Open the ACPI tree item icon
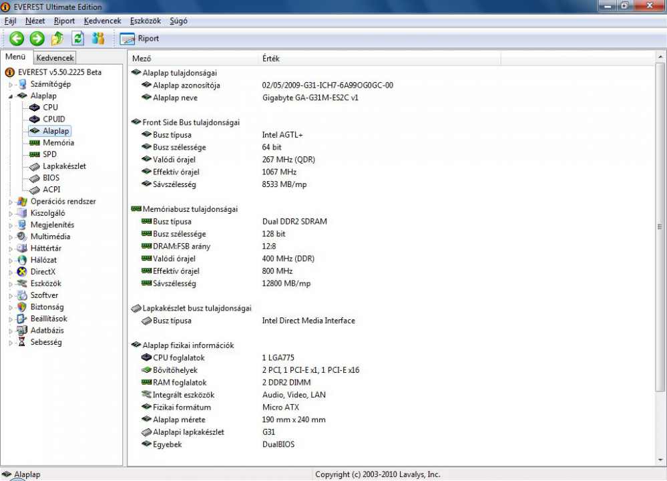 35,190
